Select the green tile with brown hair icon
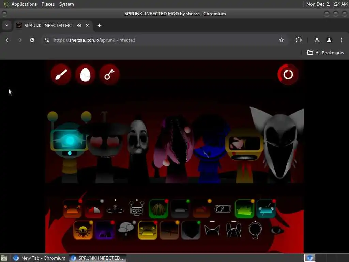The width and height of the screenshot is (349, 262). [158, 209]
